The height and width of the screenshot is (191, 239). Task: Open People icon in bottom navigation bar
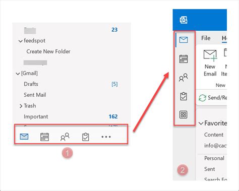point(65,137)
